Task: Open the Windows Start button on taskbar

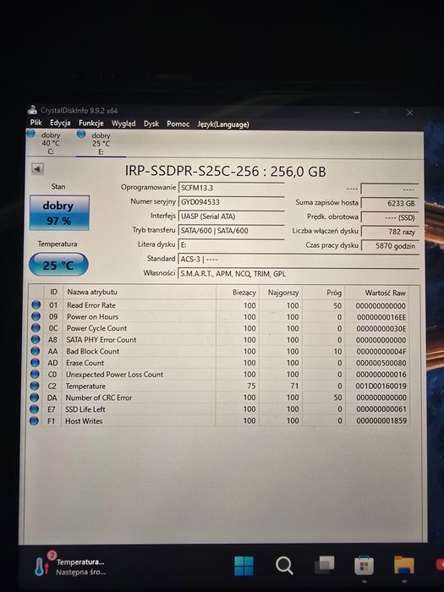Action: point(244,566)
